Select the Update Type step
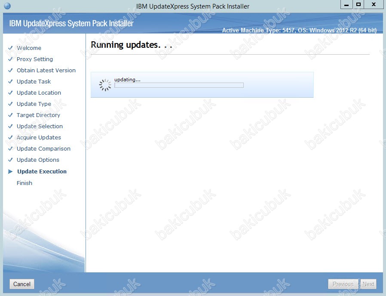Viewport: 386px width, 296px height. (34, 104)
